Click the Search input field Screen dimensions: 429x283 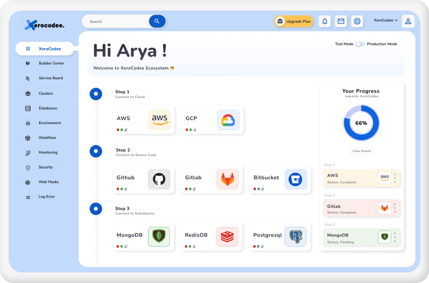pyautogui.click(x=115, y=21)
